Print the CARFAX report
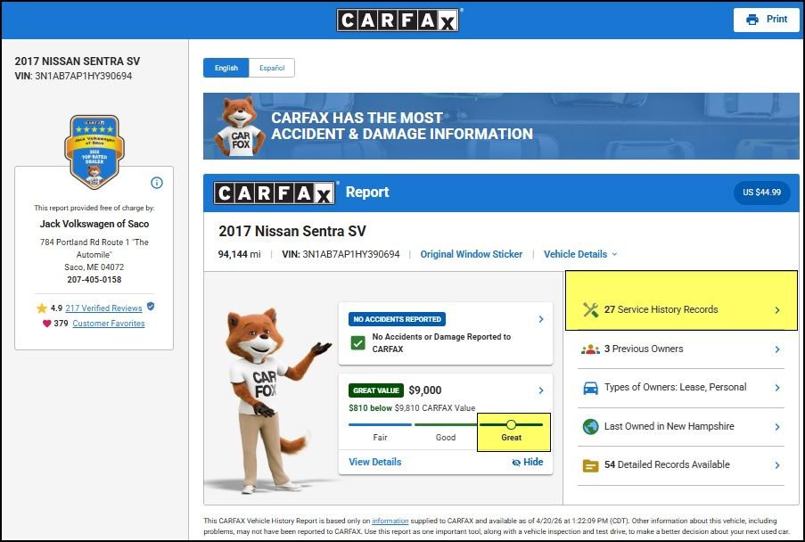 pos(766,20)
